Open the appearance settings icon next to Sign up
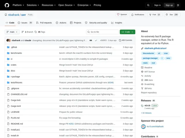Screen dimensions: 185x138 [x=178, y=5]
